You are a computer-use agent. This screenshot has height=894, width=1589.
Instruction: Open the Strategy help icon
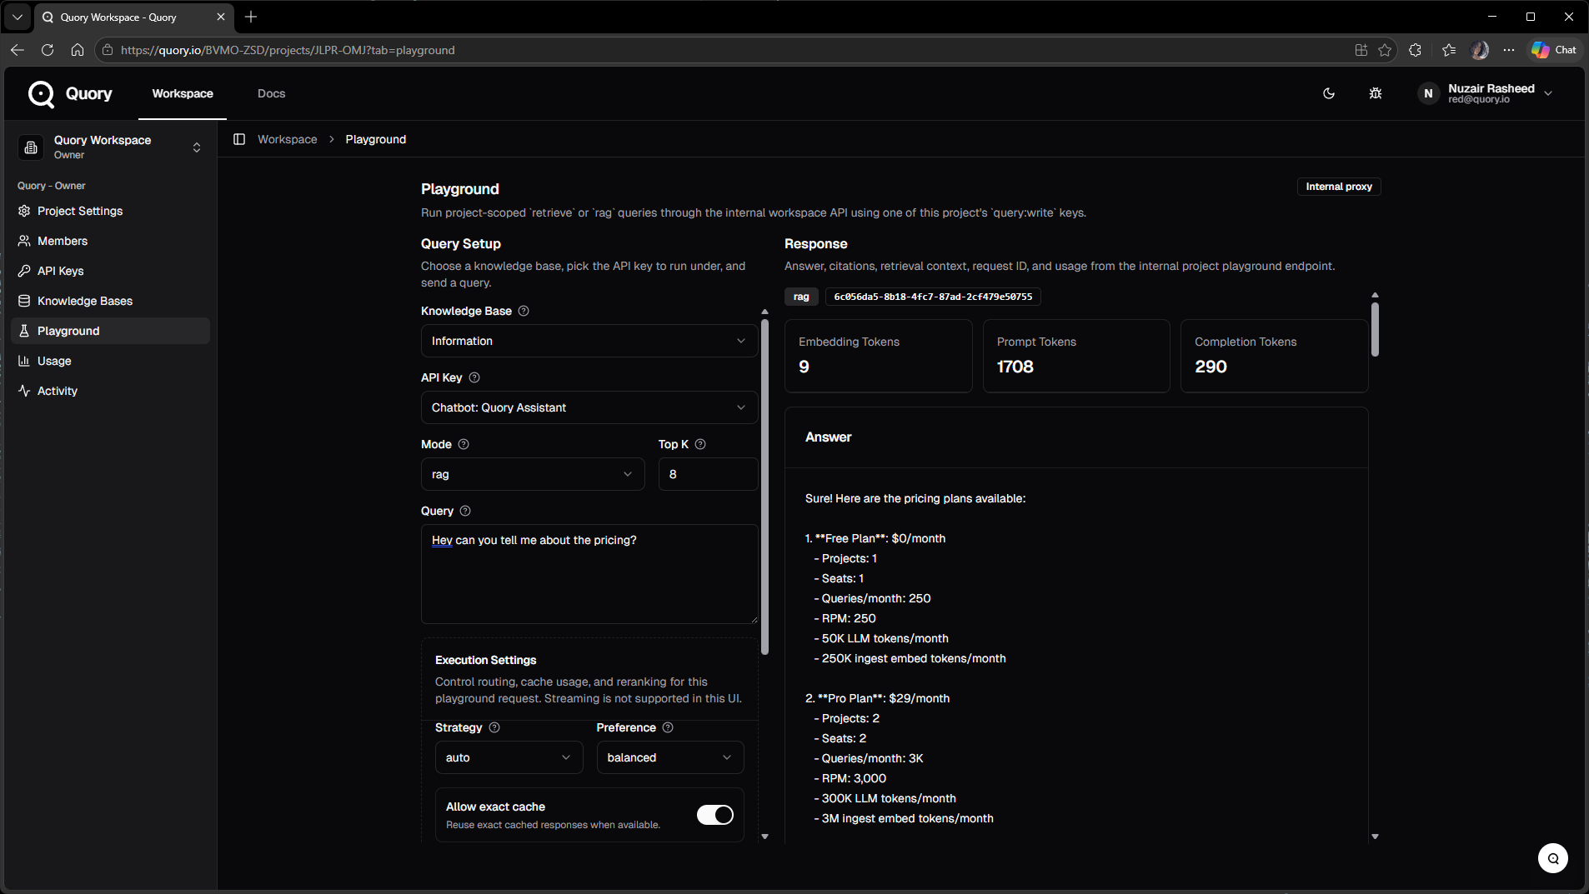pyautogui.click(x=494, y=727)
